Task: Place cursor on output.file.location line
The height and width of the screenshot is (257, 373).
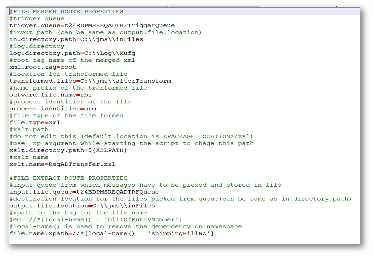Action: pos(82,206)
